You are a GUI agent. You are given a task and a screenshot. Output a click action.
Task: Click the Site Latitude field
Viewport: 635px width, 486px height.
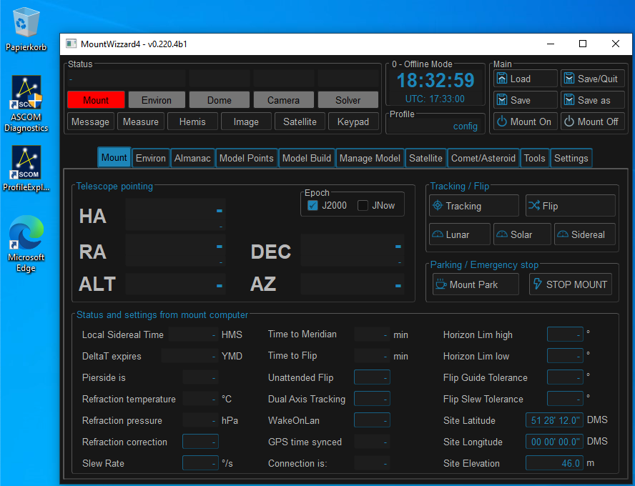(554, 420)
